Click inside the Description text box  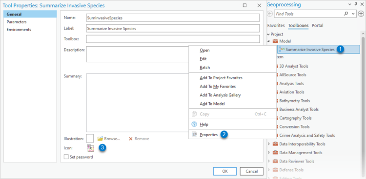pyautogui.click(x=138, y=54)
